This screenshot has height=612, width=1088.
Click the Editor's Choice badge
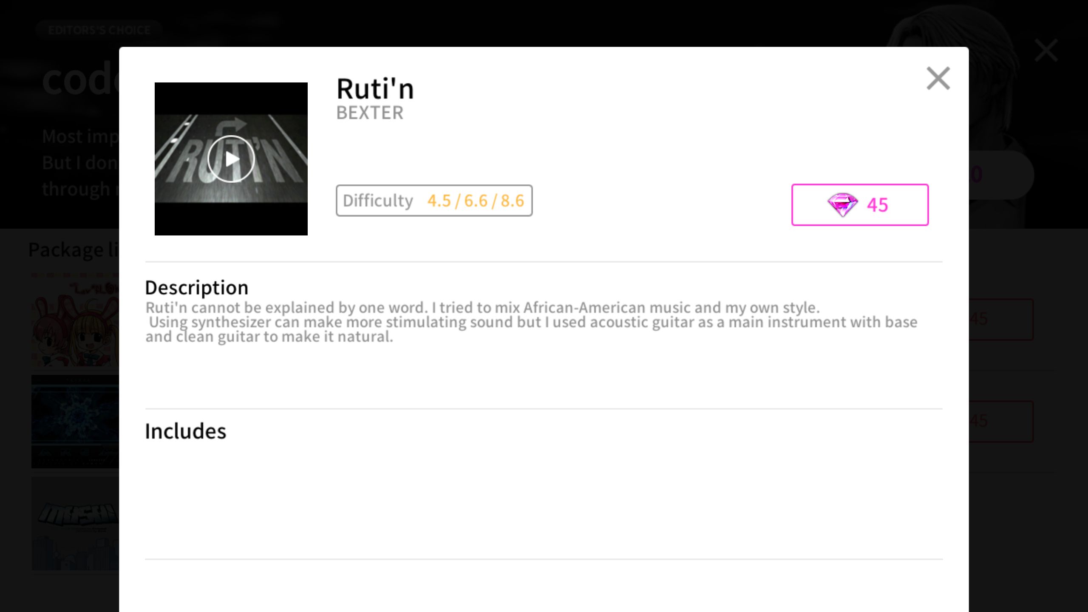99,30
